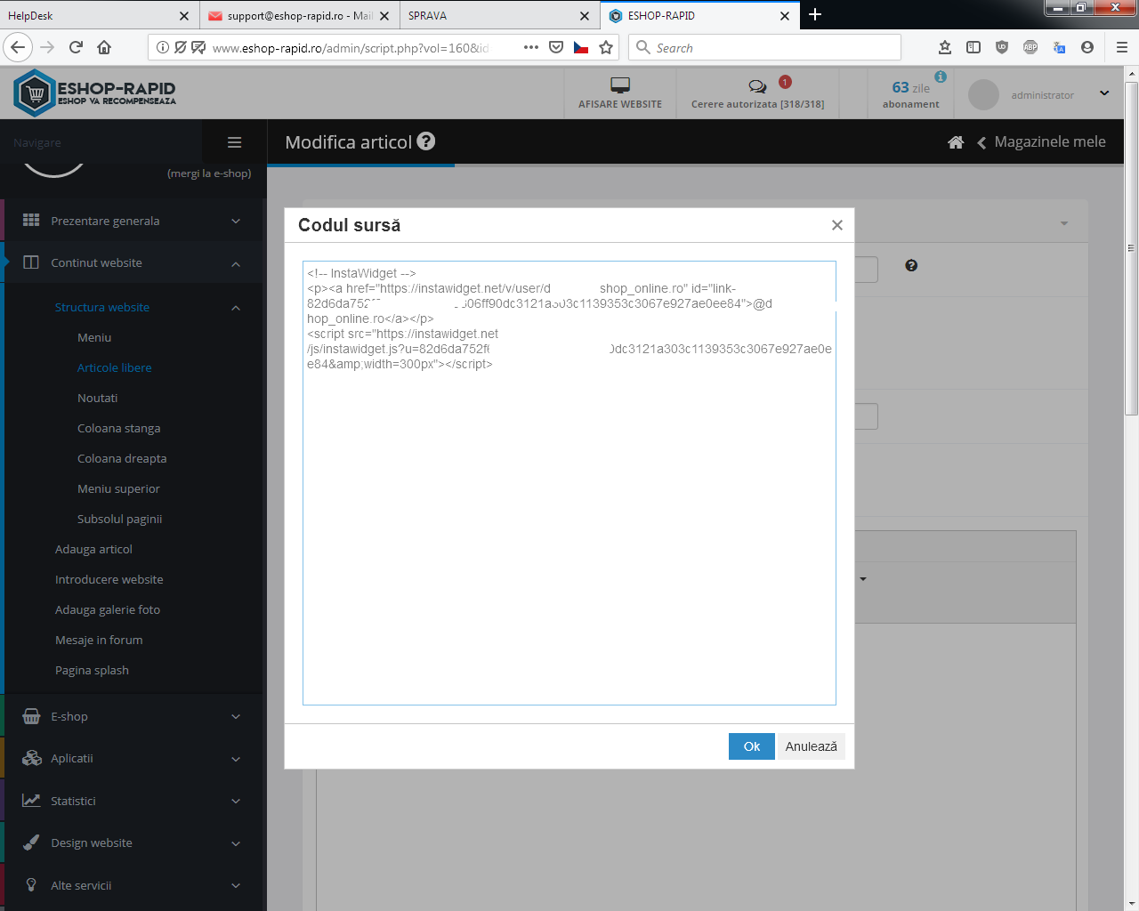Open the Firefox account icon
Screen dimensions: 1139x911
coord(1087,47)
